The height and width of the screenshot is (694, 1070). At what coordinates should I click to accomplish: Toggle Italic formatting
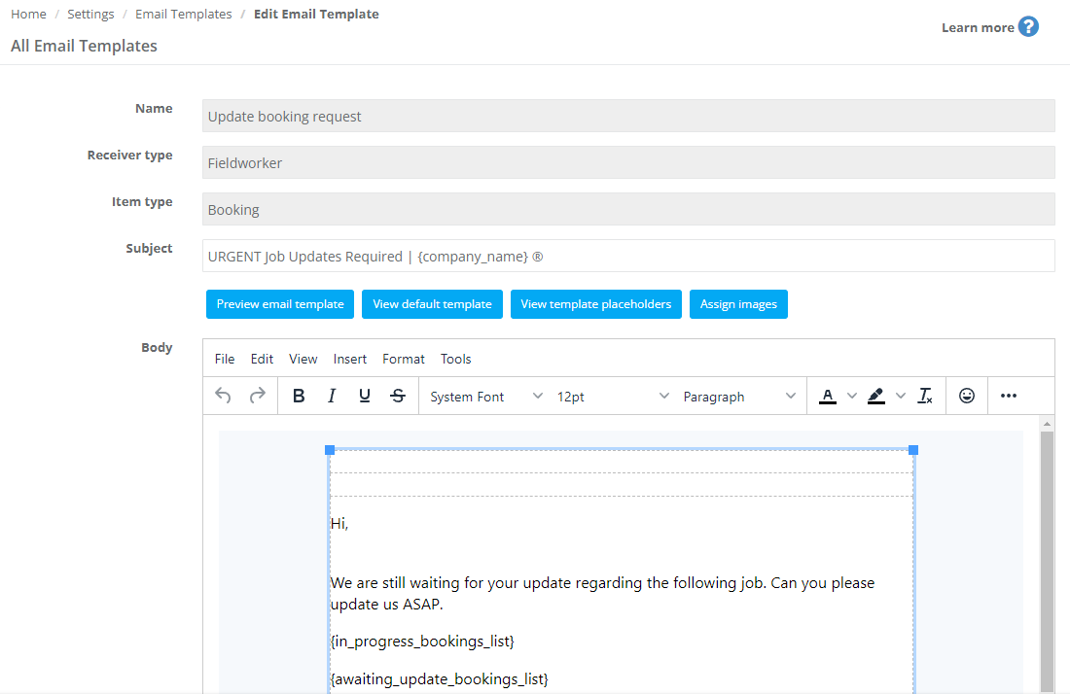pos(332,396)
